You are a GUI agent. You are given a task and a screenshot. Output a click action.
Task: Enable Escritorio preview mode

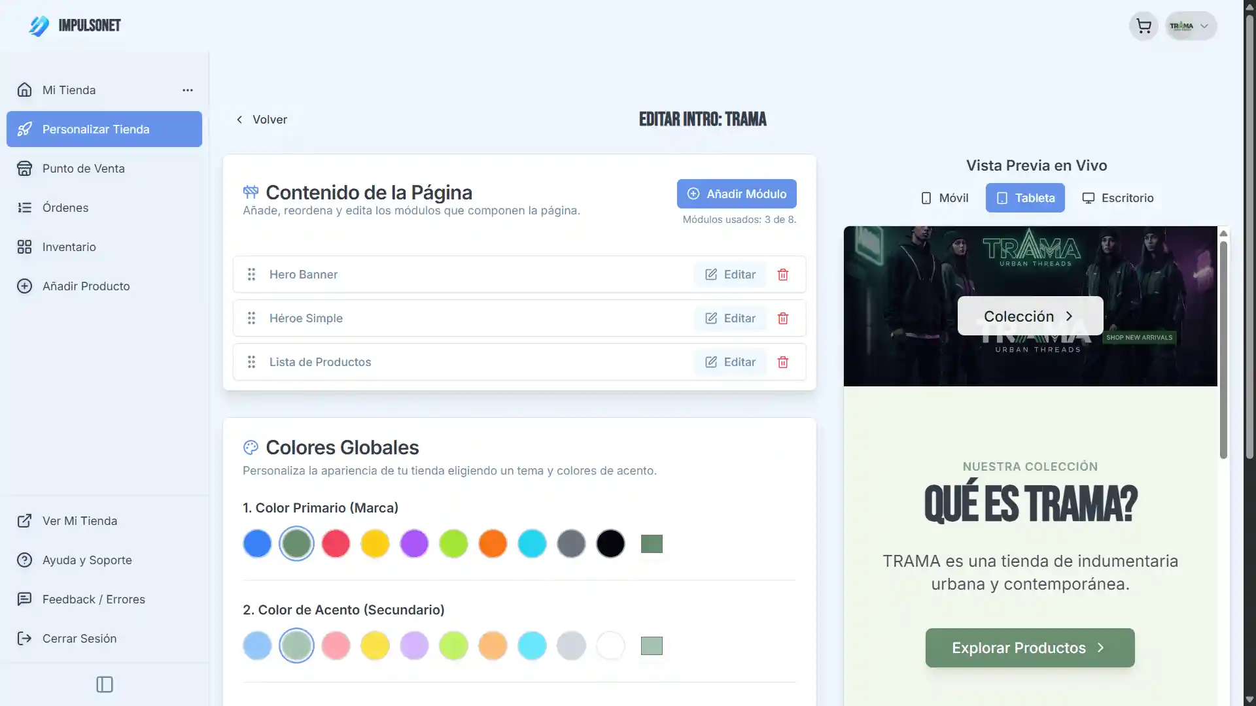[1118, 197]
